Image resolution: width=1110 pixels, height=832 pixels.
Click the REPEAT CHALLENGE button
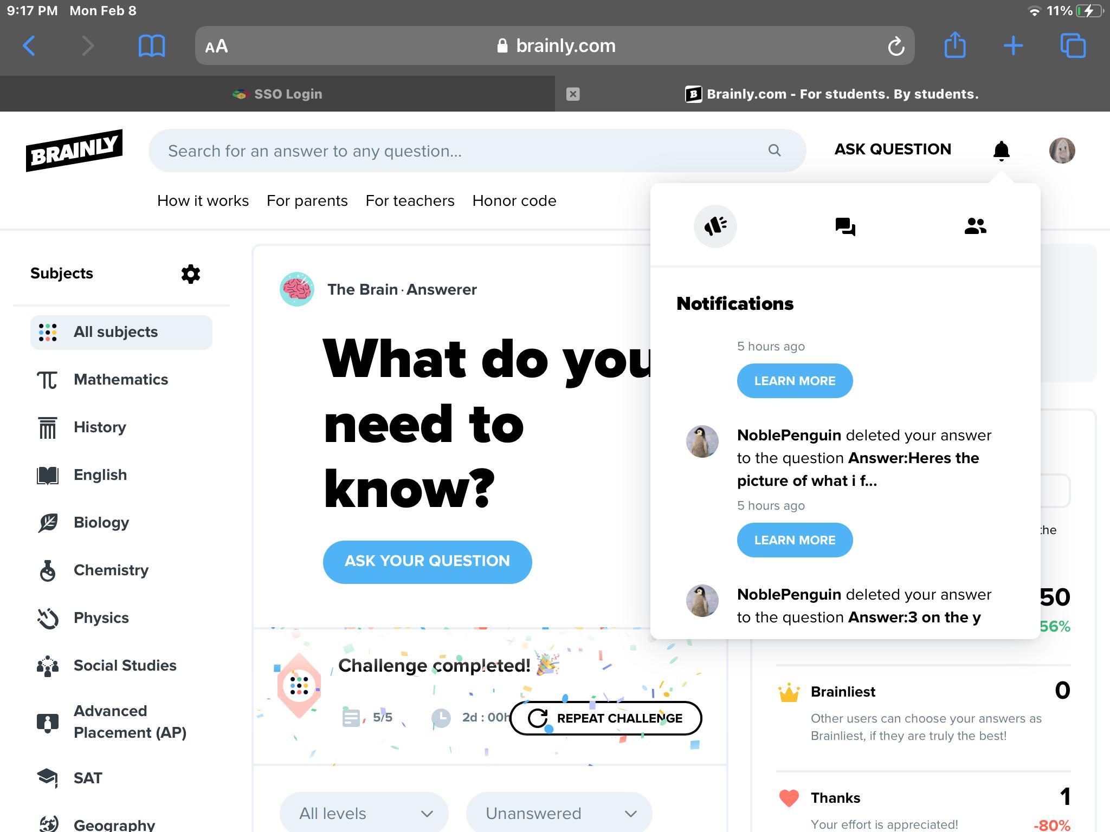pos(605,718)
